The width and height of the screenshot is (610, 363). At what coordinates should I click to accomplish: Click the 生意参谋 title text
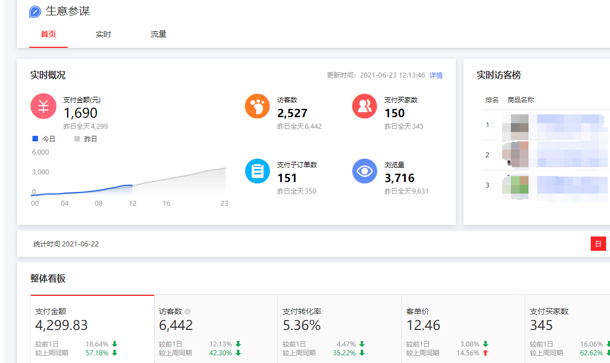68,11
